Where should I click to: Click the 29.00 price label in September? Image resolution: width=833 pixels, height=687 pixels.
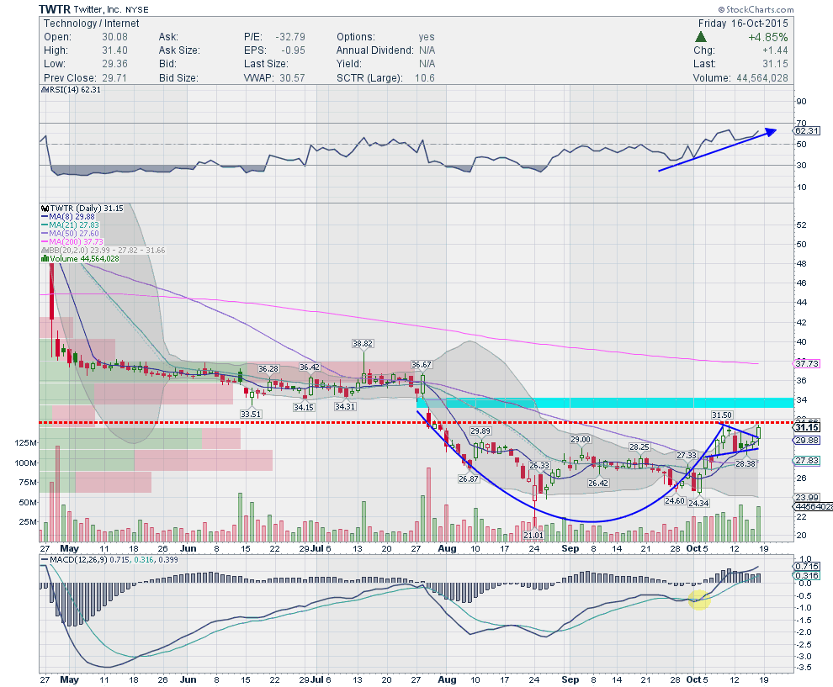pos(581,440)
